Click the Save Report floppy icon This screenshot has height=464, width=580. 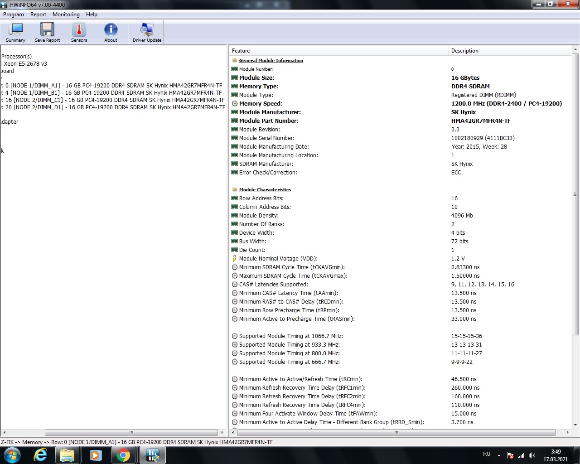point(47,33)
